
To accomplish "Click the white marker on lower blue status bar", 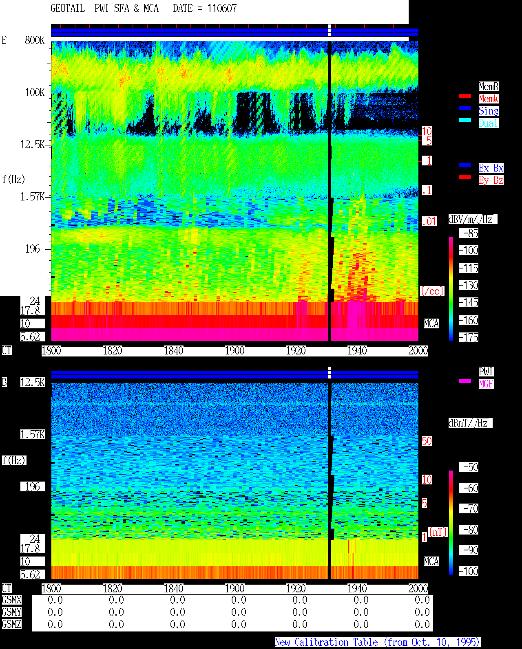I will tap(330, 372).
